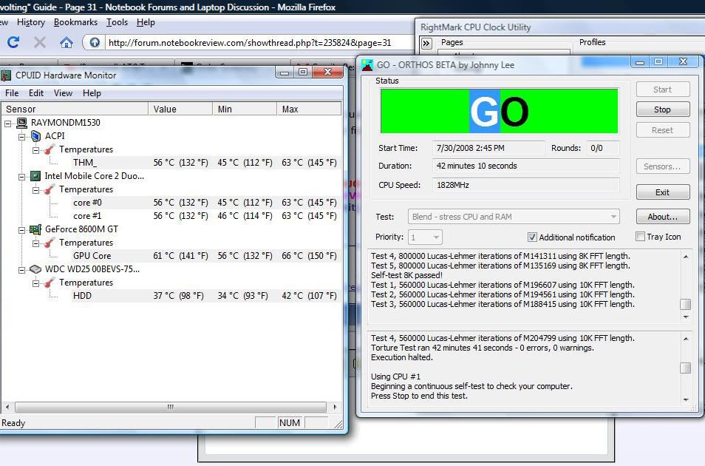
Task: Click the Start button in ORTHOS
Action: coord(663,90)
